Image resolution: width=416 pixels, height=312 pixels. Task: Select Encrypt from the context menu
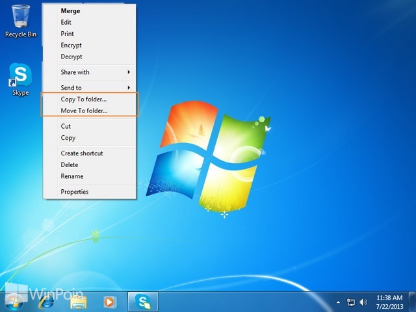pos(90,45)
